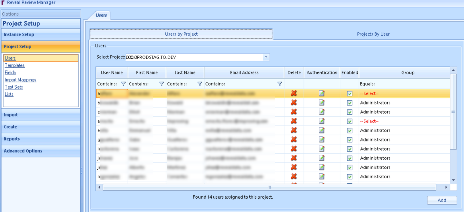Open the First Name filter funnel

[x=162, y=84]
